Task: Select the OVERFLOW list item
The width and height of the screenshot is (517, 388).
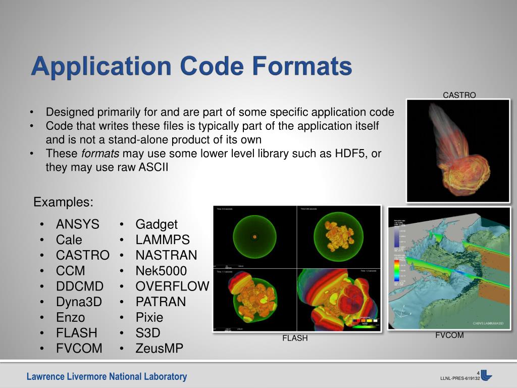Action: tap(172, 286)
